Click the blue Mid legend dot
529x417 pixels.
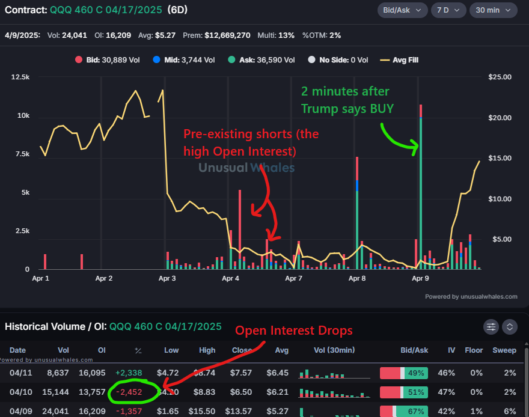pyautogui.click(x=156, y=59)
